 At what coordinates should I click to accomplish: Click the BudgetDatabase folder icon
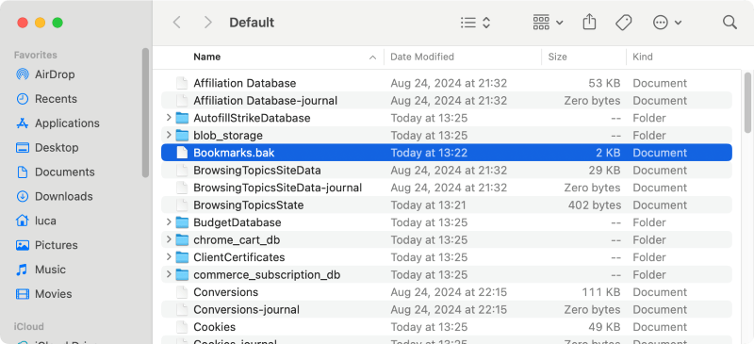182,222
